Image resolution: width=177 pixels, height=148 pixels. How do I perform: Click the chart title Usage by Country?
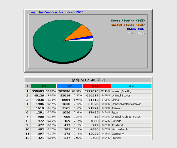tap(56, 12)
